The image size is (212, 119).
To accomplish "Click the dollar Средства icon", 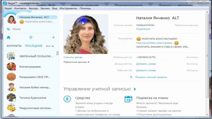I will [67, 99].
